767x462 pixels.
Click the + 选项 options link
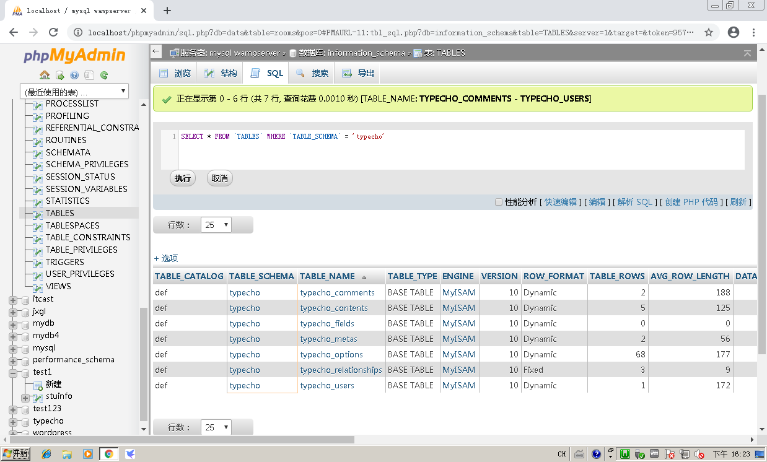tap(166, 258)
